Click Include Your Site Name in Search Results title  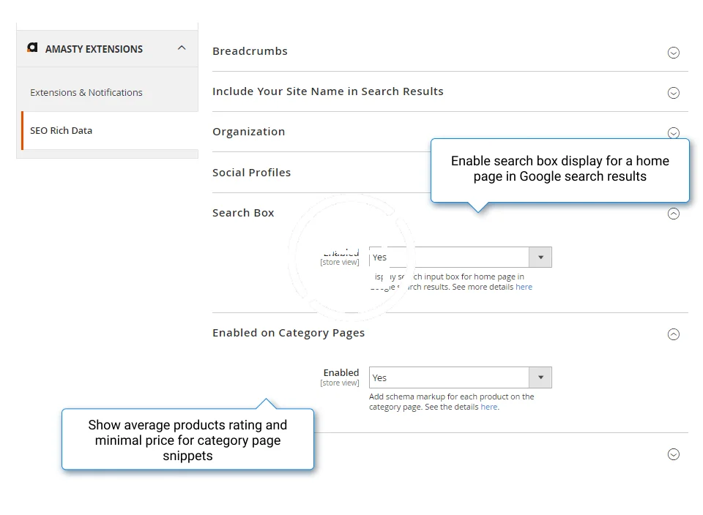point(327,91)
